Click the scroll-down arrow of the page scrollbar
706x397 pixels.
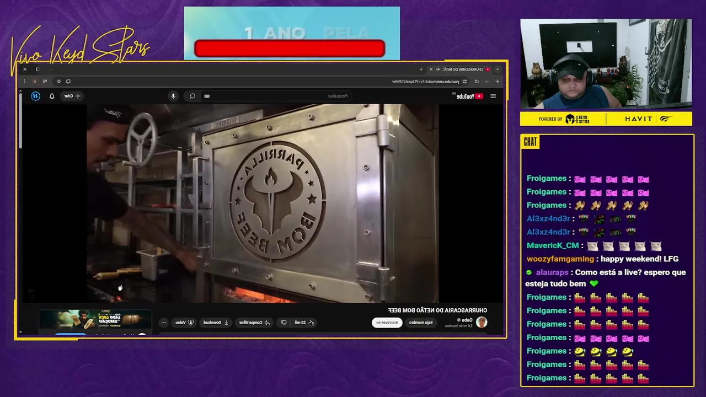(21, 332)
